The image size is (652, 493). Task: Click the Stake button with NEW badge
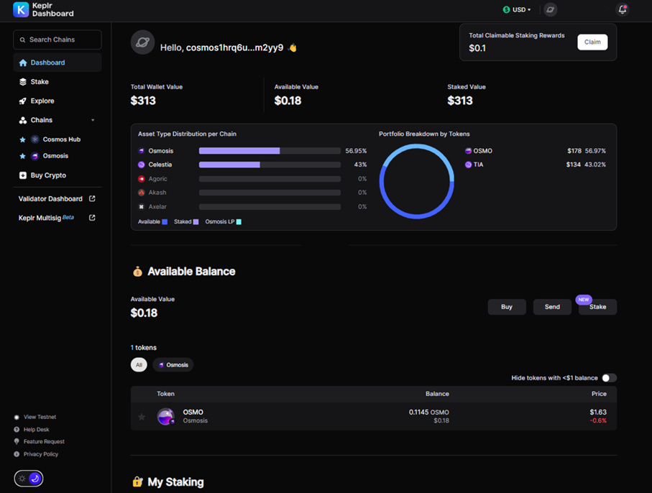(597, 307)
